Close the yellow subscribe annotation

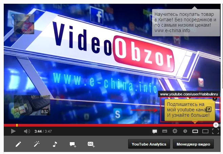click(215, 98)
